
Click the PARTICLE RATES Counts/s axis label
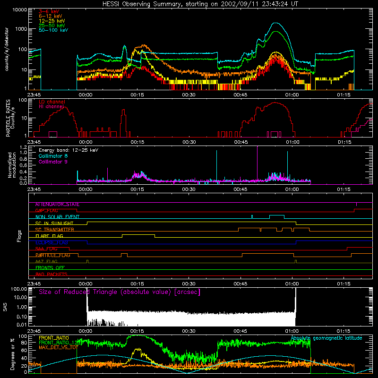(x=10, y=118)
